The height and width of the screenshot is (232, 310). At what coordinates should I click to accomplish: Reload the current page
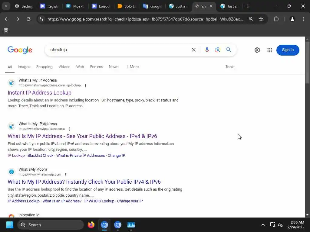[28, 19]
